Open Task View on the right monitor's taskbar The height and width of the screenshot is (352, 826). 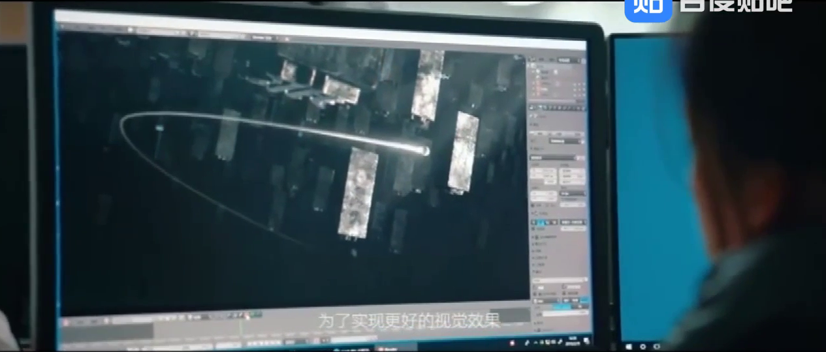[x=657, y=346]
